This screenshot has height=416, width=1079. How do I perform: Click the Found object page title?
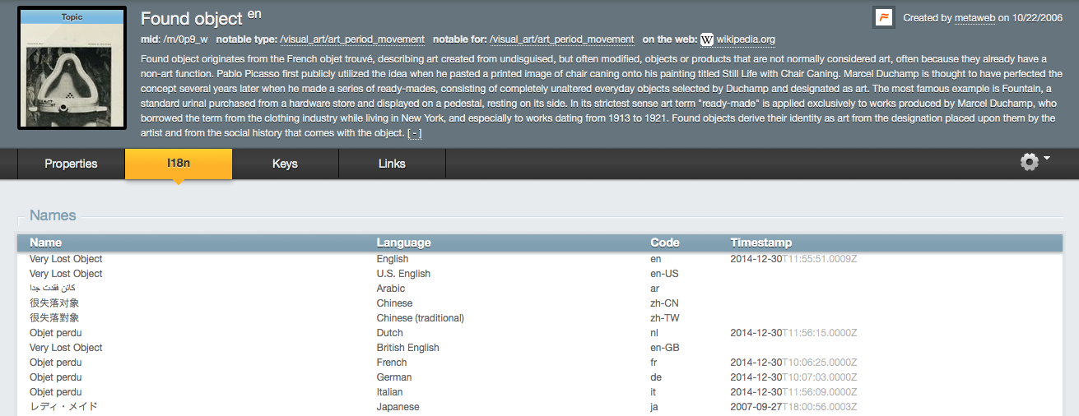[192, 18]
